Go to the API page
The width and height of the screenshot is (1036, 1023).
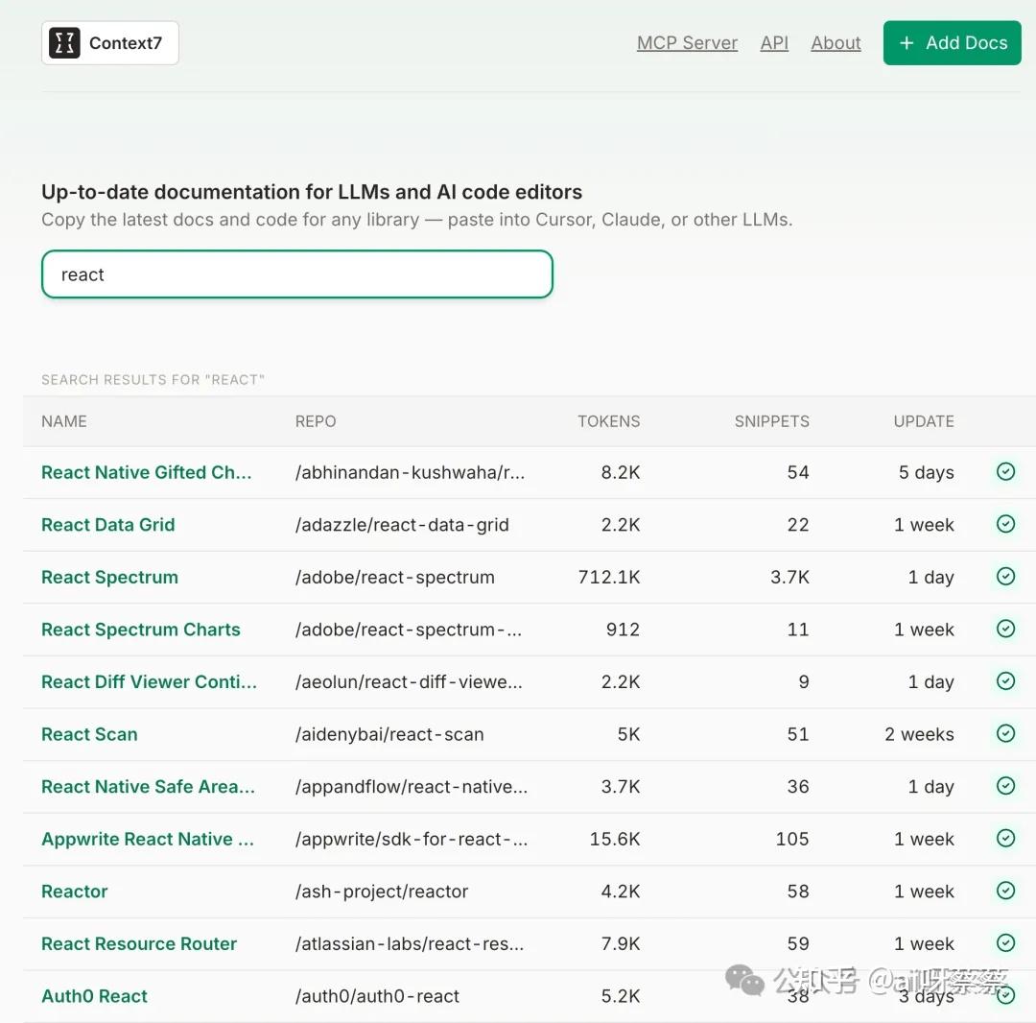pos(774,43)
